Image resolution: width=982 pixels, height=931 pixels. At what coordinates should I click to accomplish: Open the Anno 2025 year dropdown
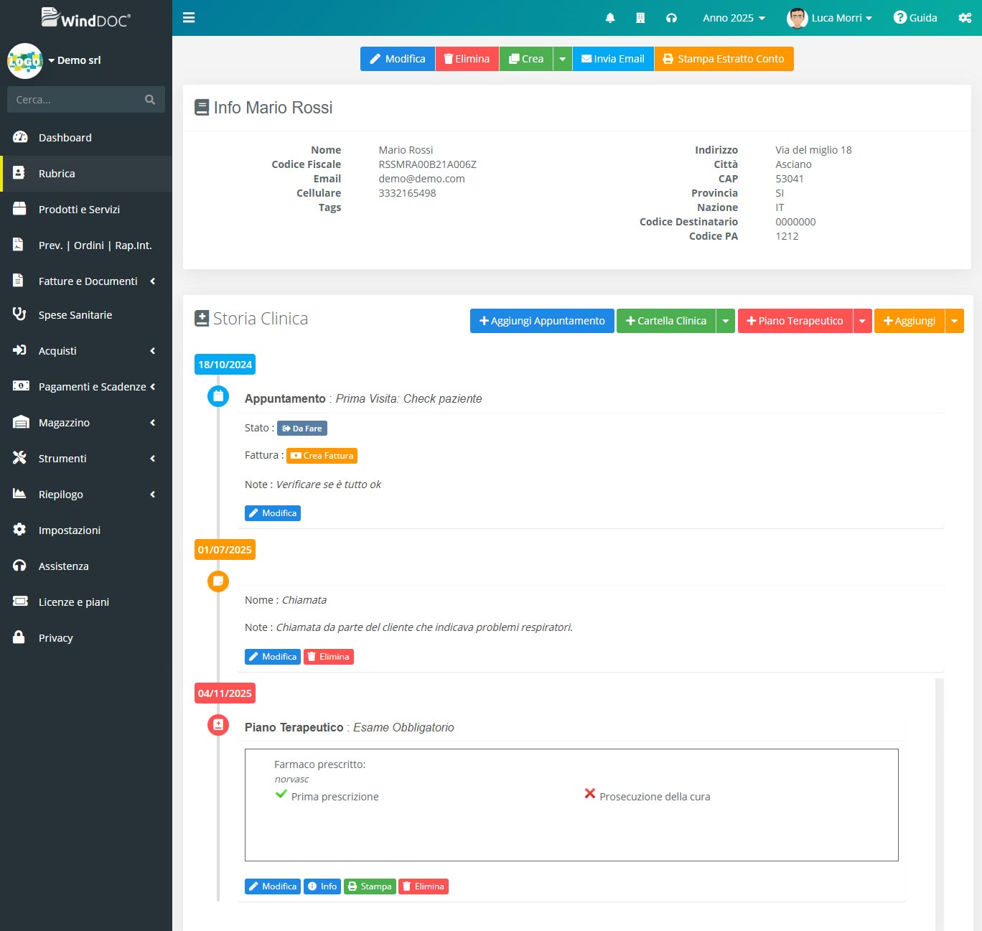pyautogui.click(x=734, y=18)
